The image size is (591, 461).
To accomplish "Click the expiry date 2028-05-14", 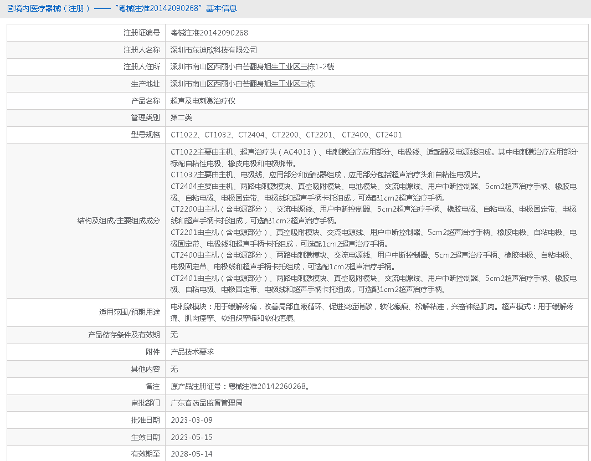I will pyautogui.click(x=191, y=454).
